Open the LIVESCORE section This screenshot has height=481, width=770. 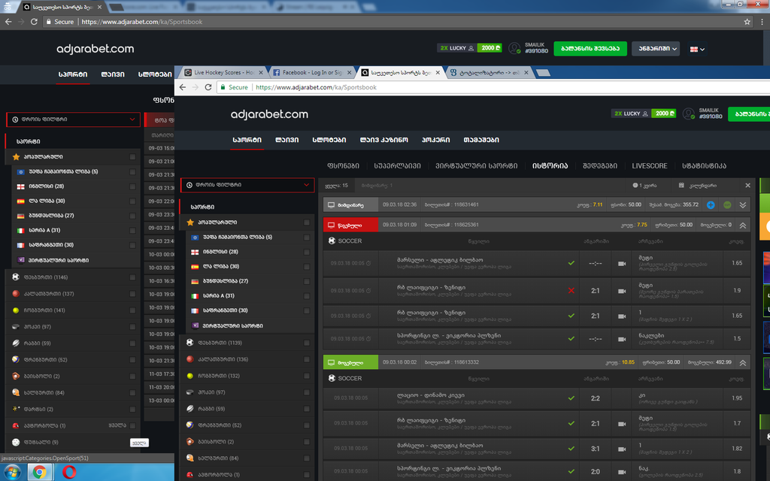649,166
